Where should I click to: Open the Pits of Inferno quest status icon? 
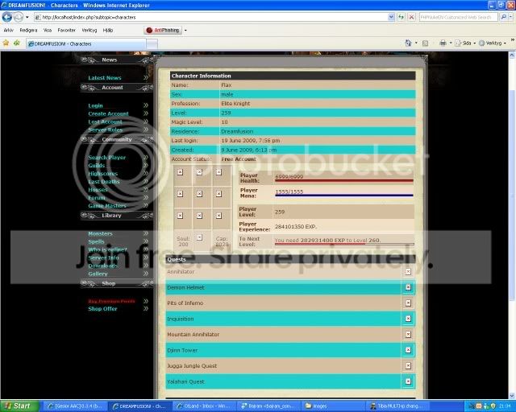[x=408, y=303]
